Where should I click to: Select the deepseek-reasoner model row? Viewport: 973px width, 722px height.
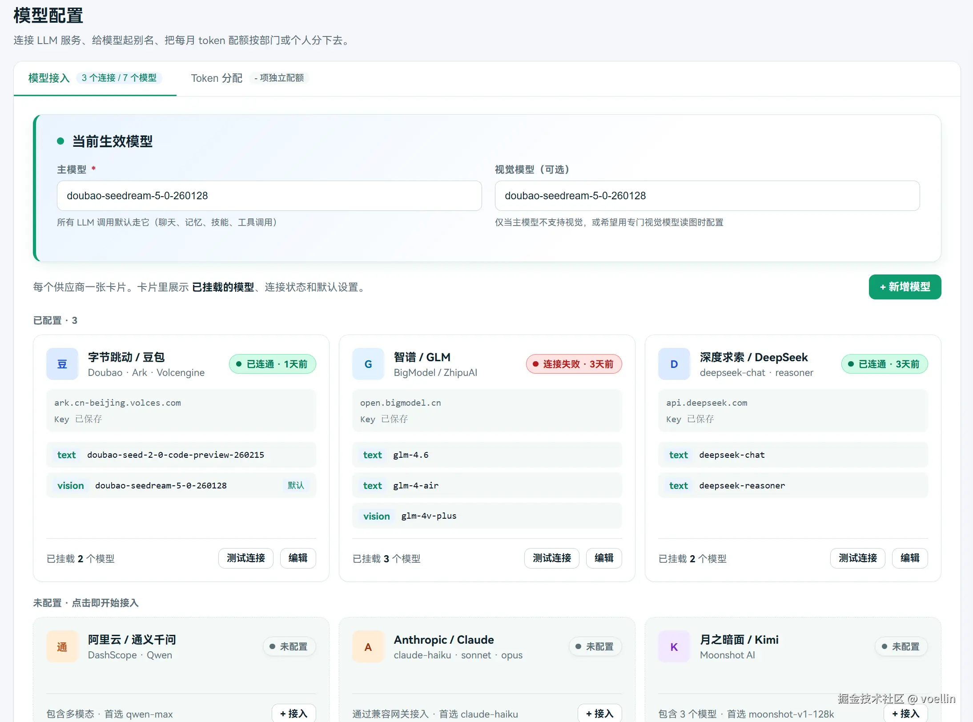(793, 485)
